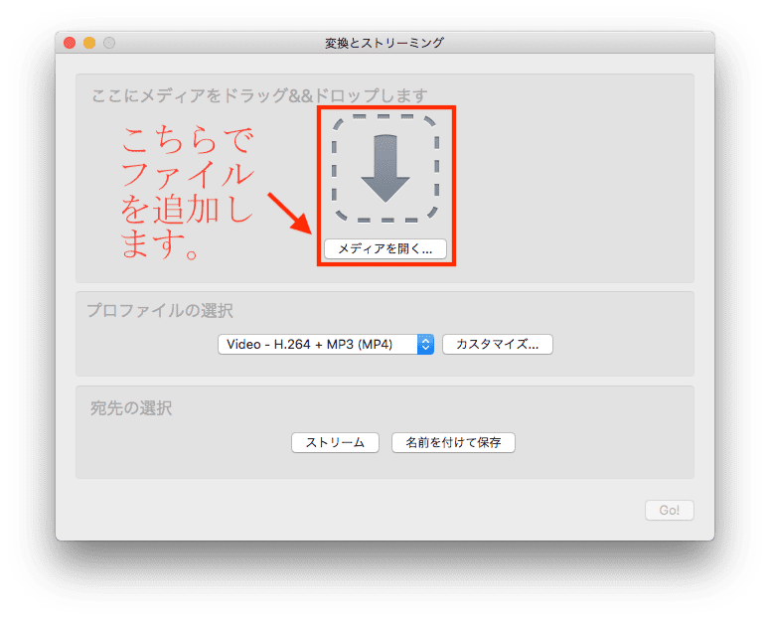Select 名前を付けて保存 to save as file
This screenshot has height=620, width=770.
pos(453,443)
